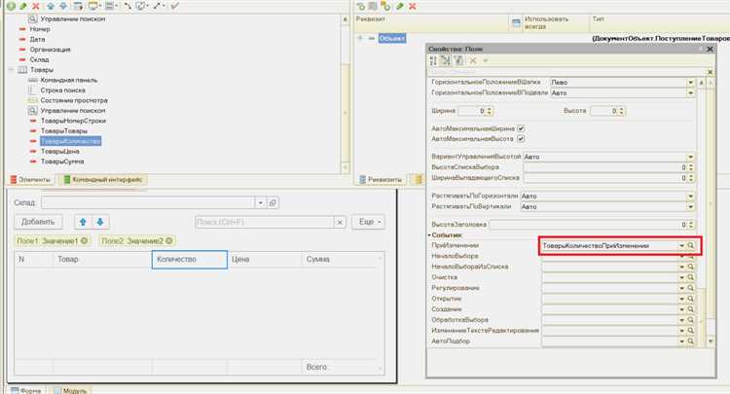
Task: Click the red delete element toolbar icon
Action: click(36, 6)
